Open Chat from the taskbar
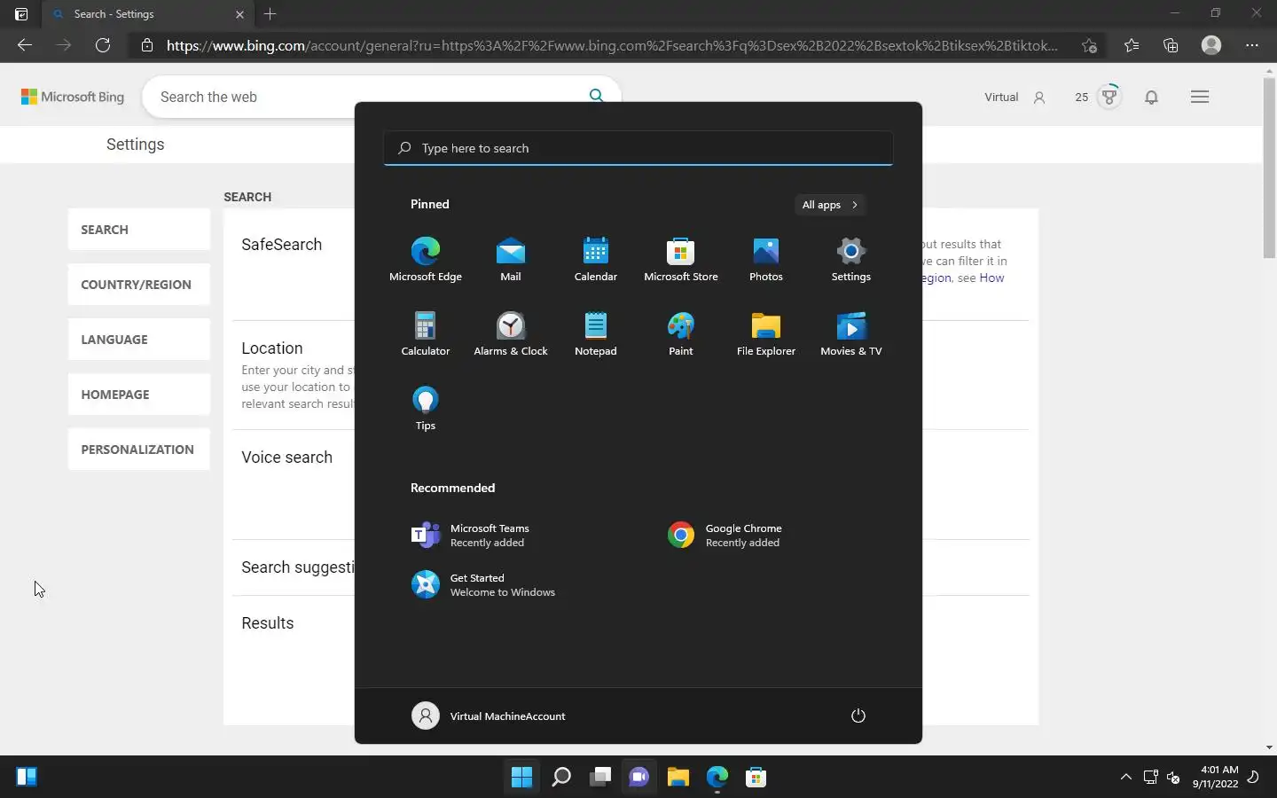This screenshot has width=1277, height=798. [x=639, y=778]
